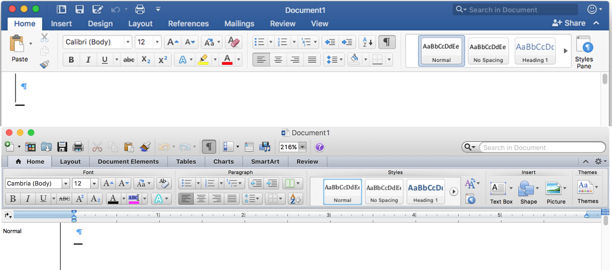Open font size dropdown in upper window
The width and height of the screenshot is (612, 270).
click(x=157, y=42)
